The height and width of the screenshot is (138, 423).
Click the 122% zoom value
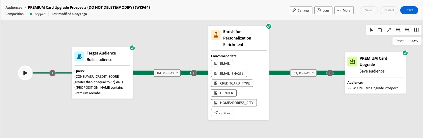414,41
